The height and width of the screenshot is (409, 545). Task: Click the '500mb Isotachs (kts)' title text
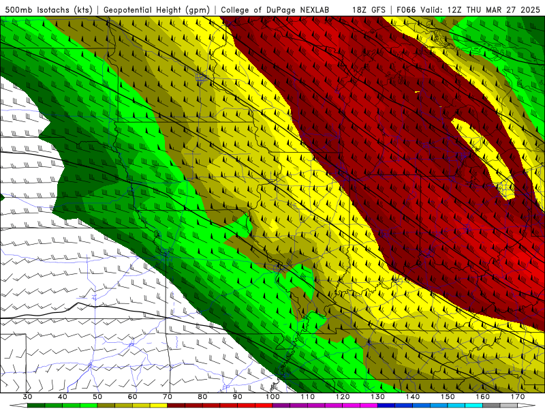[49, 10]
